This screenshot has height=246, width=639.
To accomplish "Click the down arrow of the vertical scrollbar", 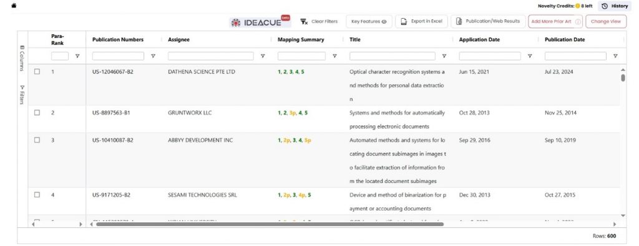I will (x=623, y=215).
